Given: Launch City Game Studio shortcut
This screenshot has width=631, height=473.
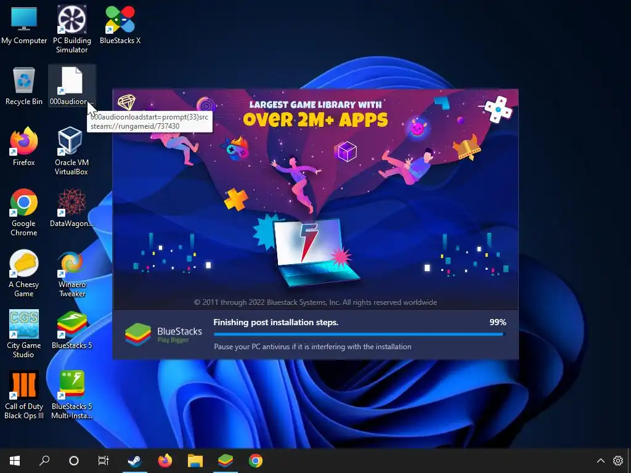Looking at the screenshot, I should (24, 334).
